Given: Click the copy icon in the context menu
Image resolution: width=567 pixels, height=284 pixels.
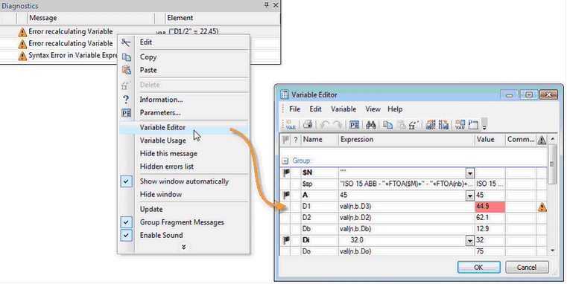Looking at the screenshot, I should click(126, 57).
